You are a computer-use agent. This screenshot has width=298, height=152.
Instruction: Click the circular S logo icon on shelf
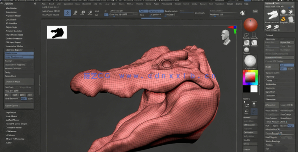tap(242, 13)
